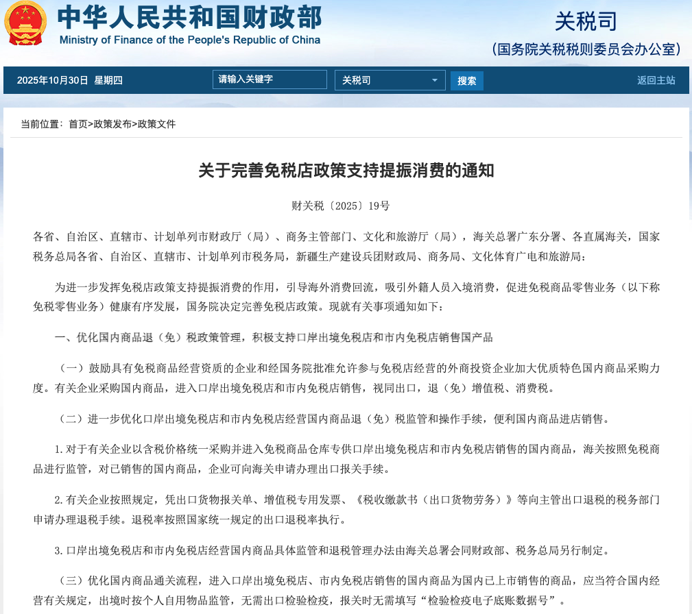692x614 pixels.
Task: Open 首页 in the breadcrumb
Action: pos(77,124)
